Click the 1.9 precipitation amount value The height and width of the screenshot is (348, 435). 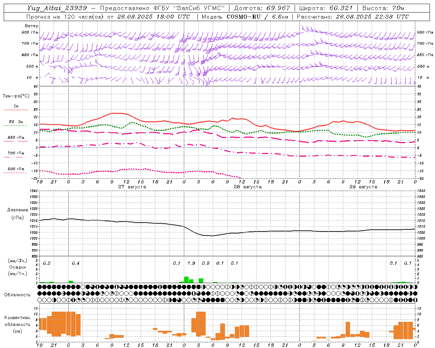click(x=191, y=263)
